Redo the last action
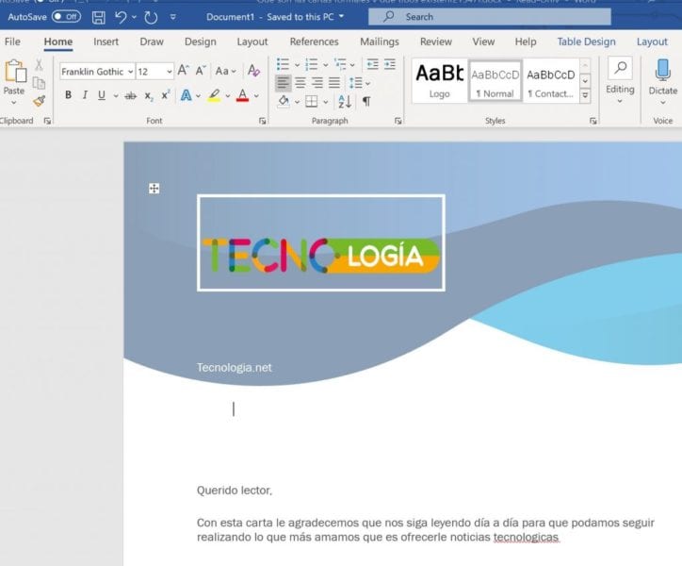Screen dimensions: 682x566 tap(151, 17)
